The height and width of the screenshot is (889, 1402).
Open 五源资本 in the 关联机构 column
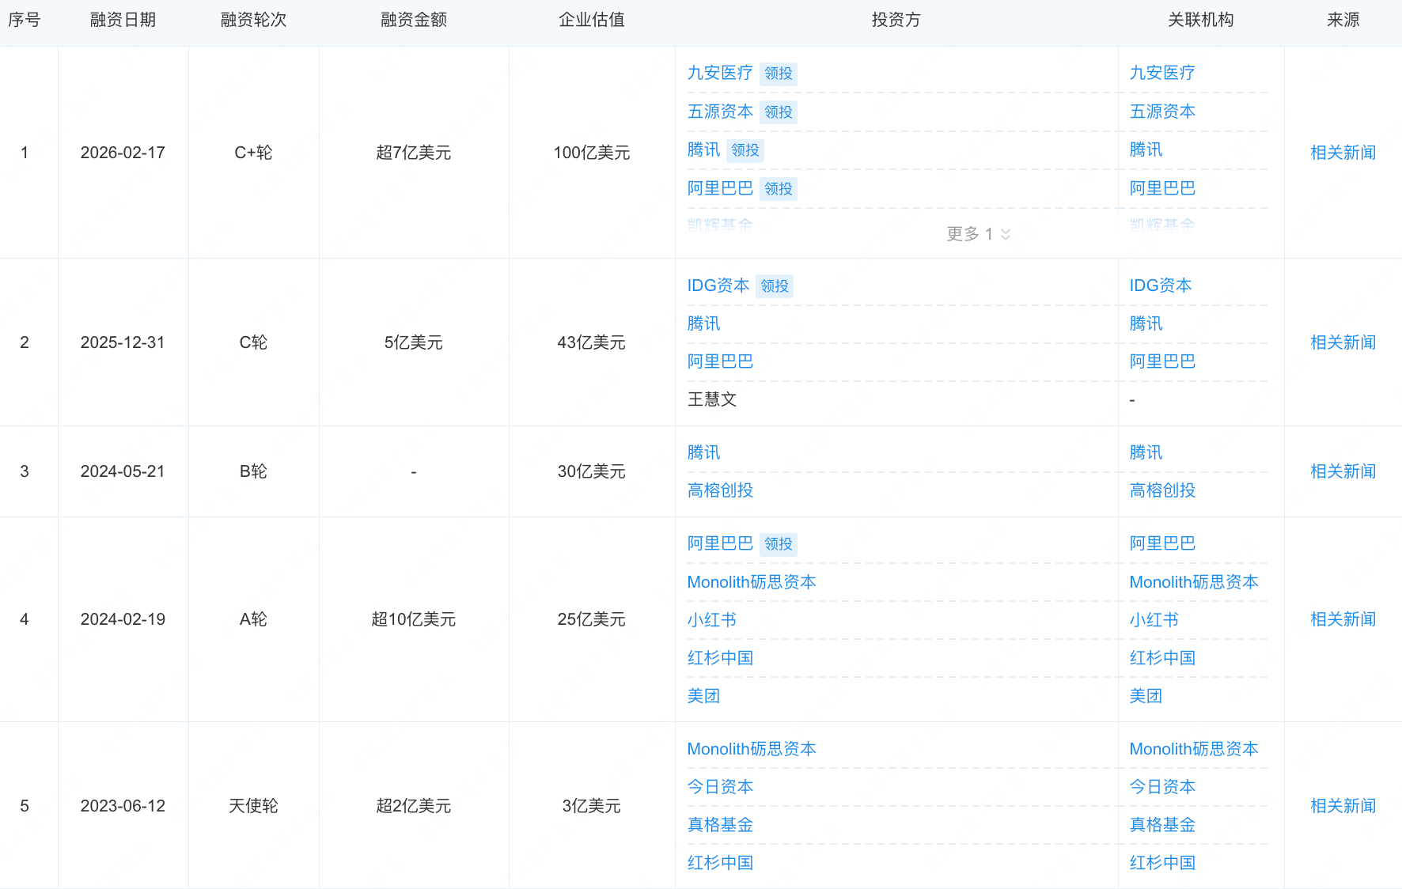click(x=1161, y=112)
